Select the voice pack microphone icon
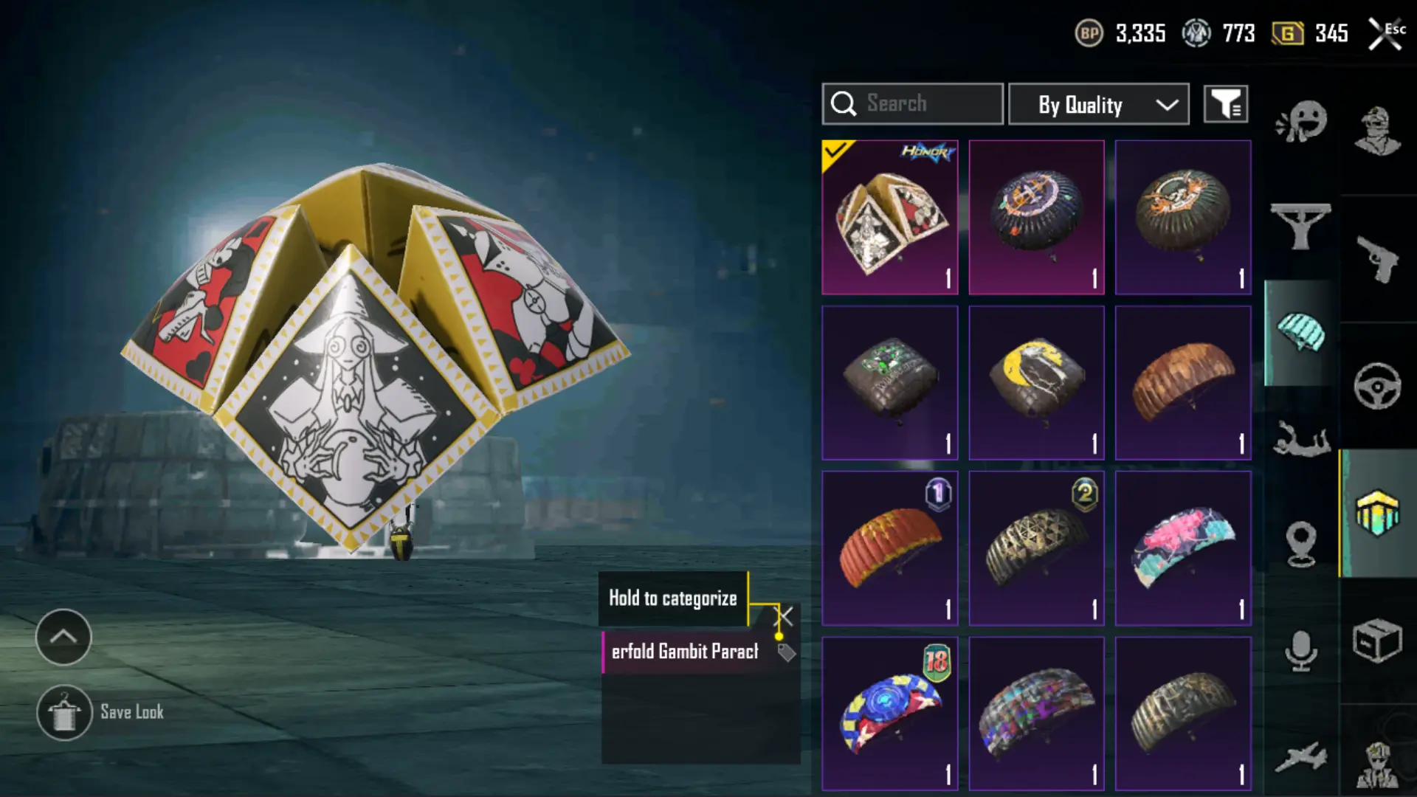 pos(1300,651)
